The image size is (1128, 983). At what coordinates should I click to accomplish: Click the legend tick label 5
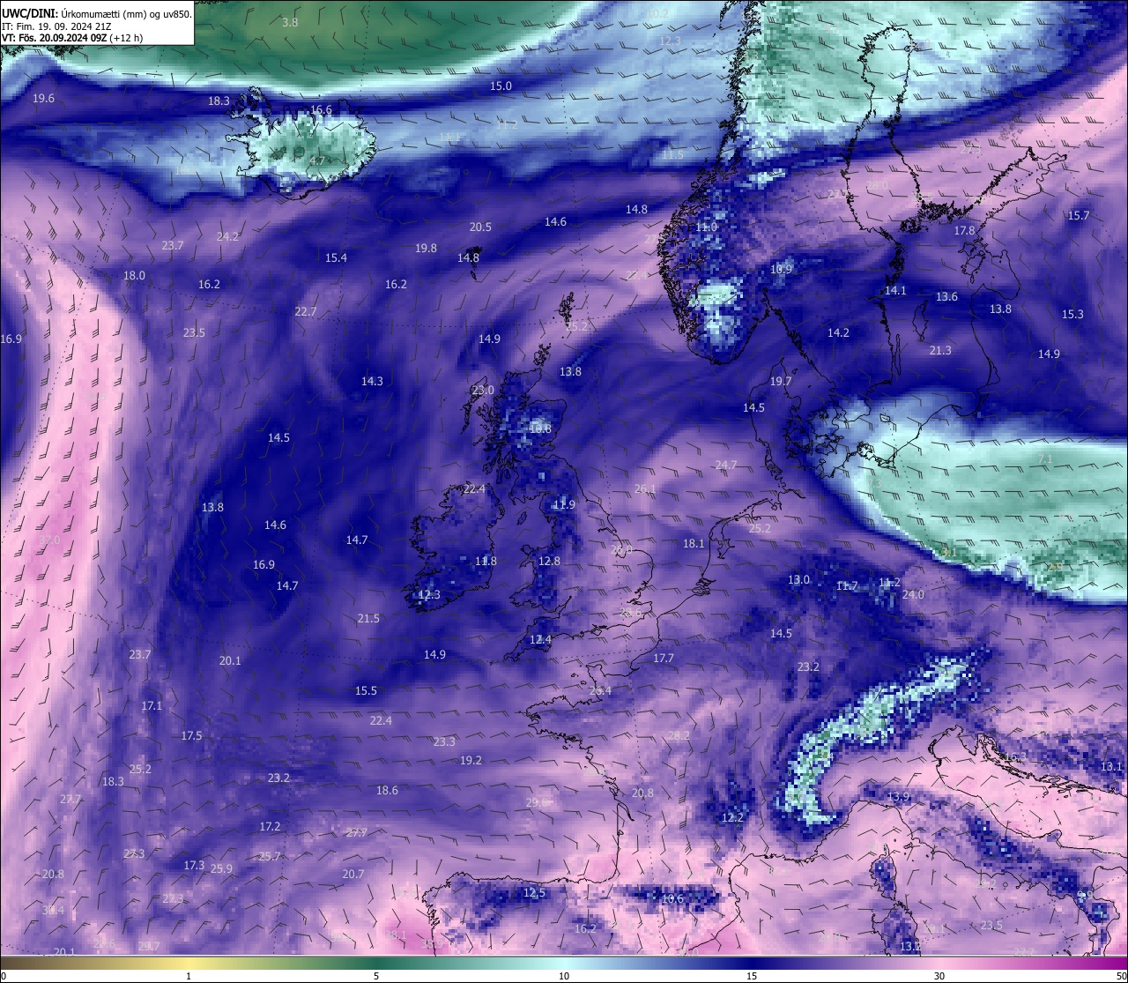tap(376, 976)
